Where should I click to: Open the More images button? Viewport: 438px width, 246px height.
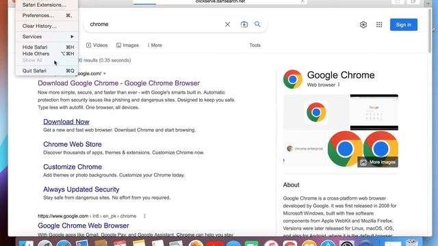pos(378,162)
